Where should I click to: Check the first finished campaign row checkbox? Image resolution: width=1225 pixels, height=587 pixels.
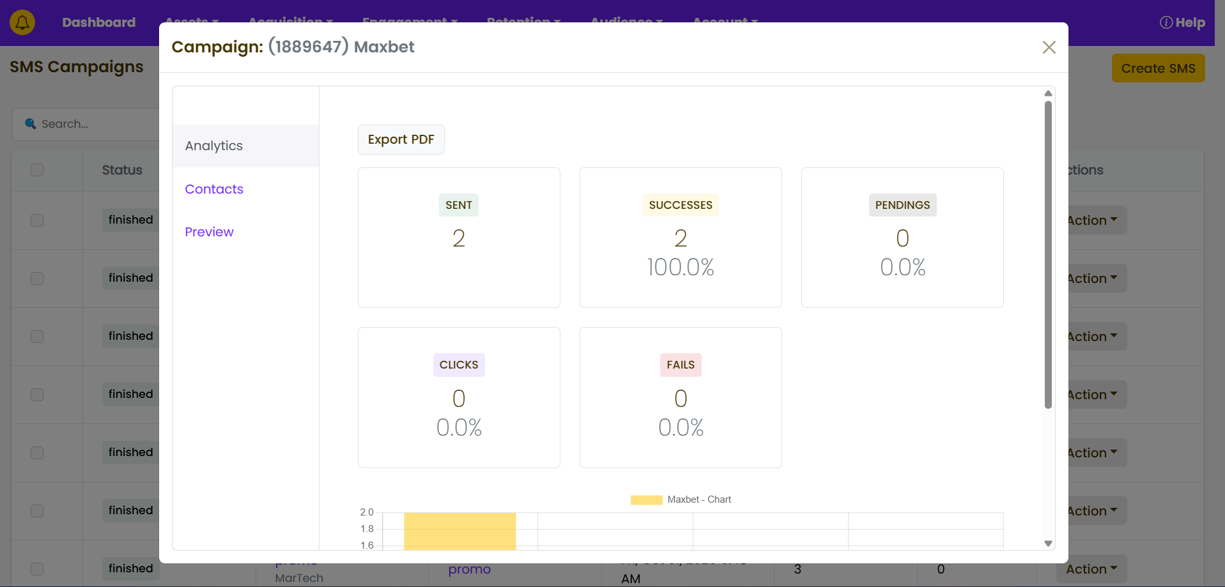point(37,220)
